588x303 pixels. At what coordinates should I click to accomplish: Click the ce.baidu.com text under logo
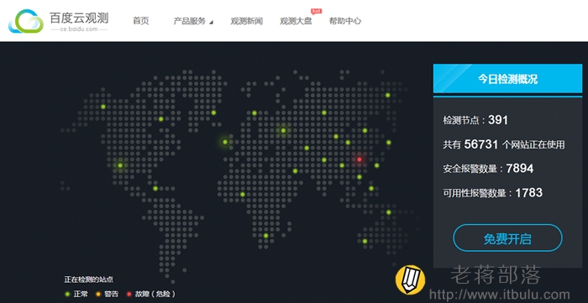pos(79,29)
